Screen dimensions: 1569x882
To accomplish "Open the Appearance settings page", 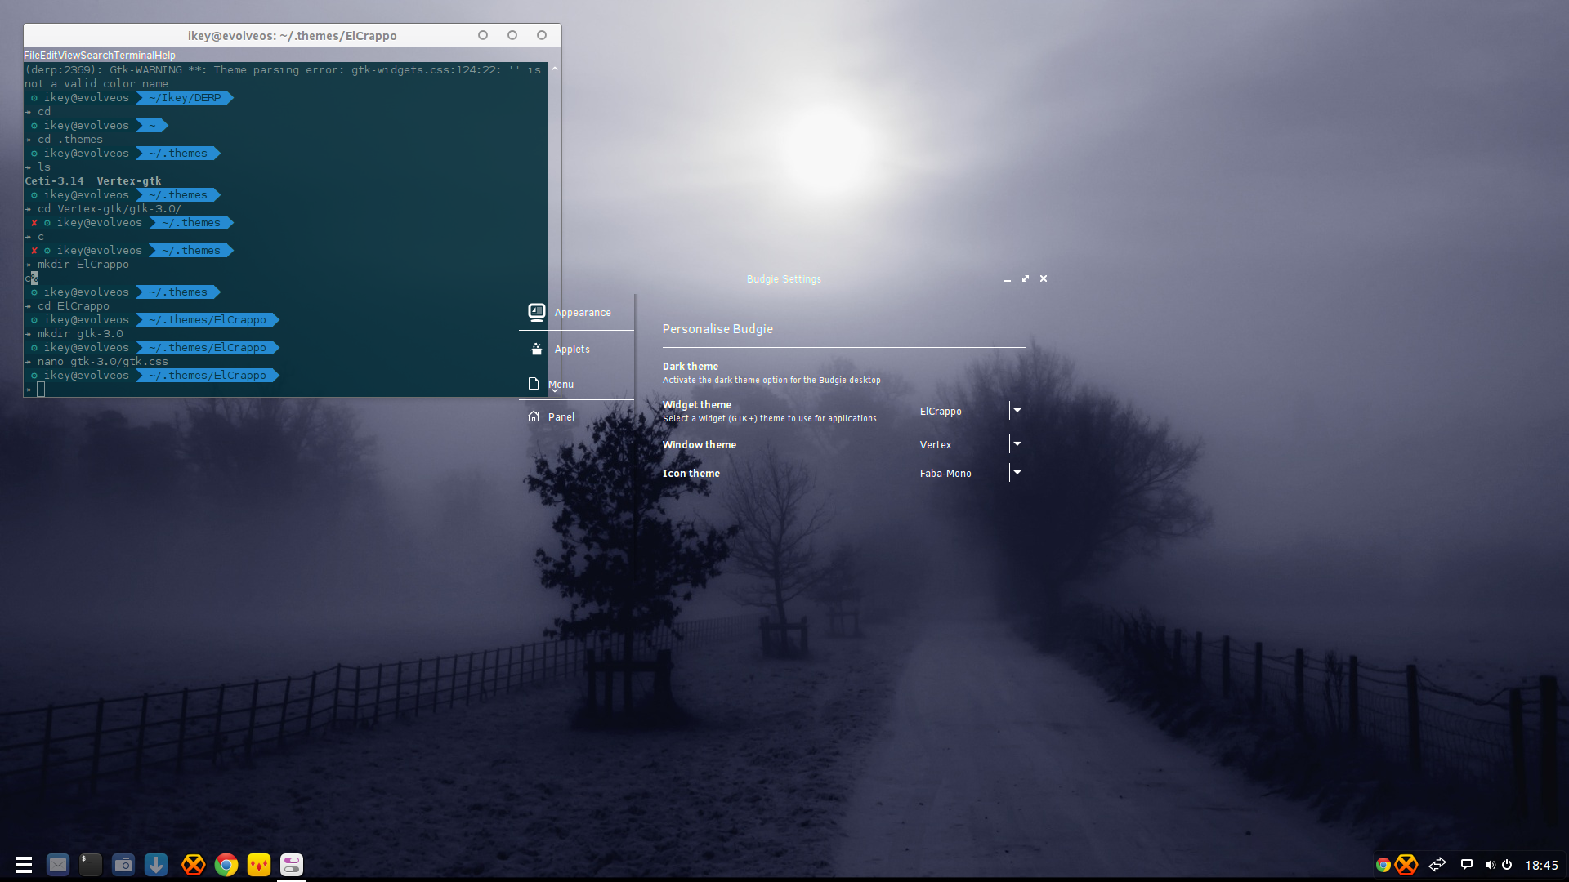I will pyautogui.click(x=576, y=312).
